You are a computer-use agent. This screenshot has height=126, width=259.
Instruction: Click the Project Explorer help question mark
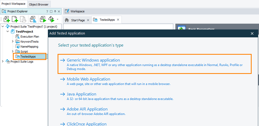coord(47,11)
